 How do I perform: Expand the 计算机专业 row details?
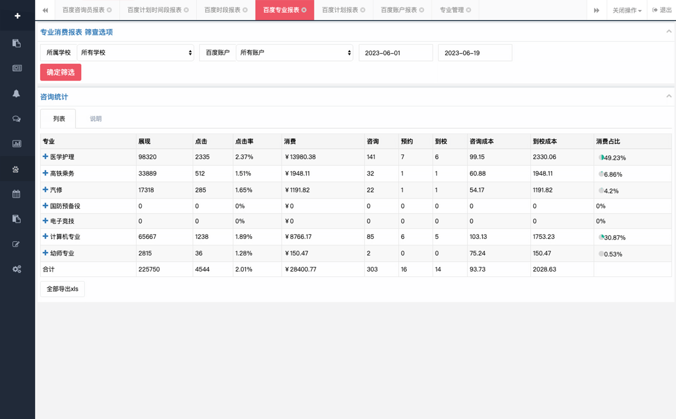click(45, 236)
